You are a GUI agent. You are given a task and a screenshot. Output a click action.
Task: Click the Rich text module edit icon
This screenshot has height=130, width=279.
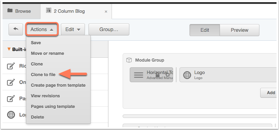[x=11, y=66]
